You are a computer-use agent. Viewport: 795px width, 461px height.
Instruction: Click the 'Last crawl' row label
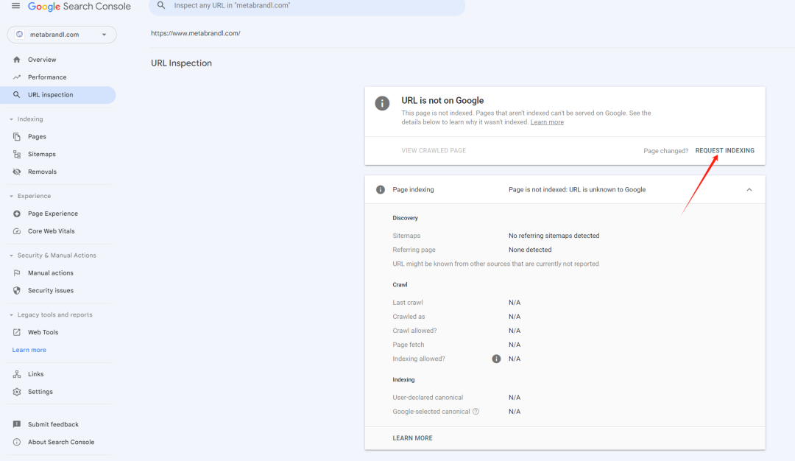click(408, 303)
